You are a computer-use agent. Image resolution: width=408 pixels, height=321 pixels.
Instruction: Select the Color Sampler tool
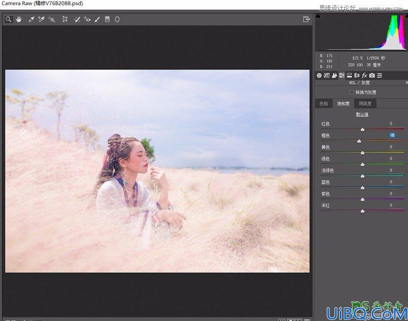41,19
